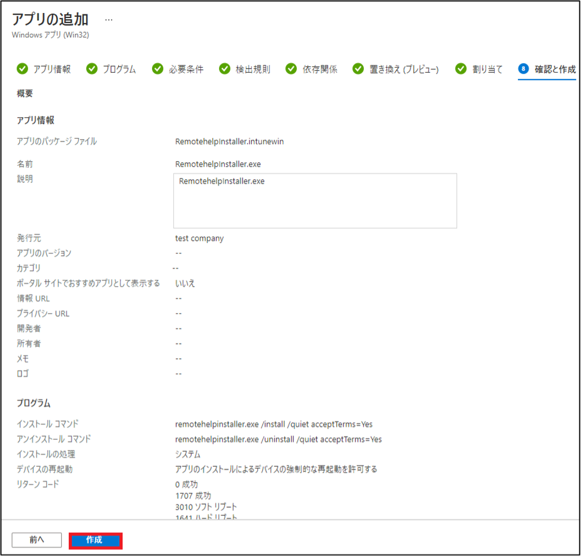The height and width of the screenshot is (557, 581).
Task: Click the インストール コマンド label
Action: (x=47, y=424)
